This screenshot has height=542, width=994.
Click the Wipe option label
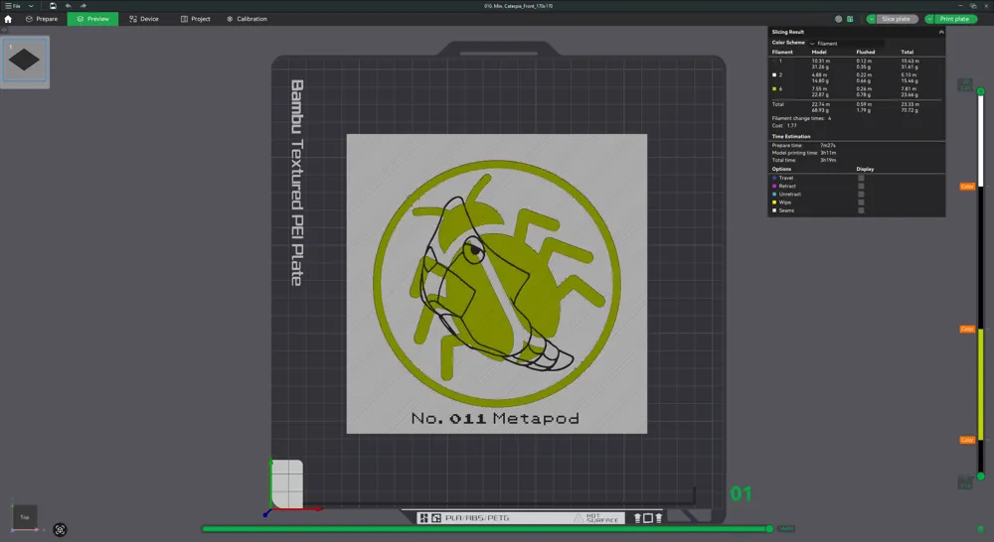(785, 203)
